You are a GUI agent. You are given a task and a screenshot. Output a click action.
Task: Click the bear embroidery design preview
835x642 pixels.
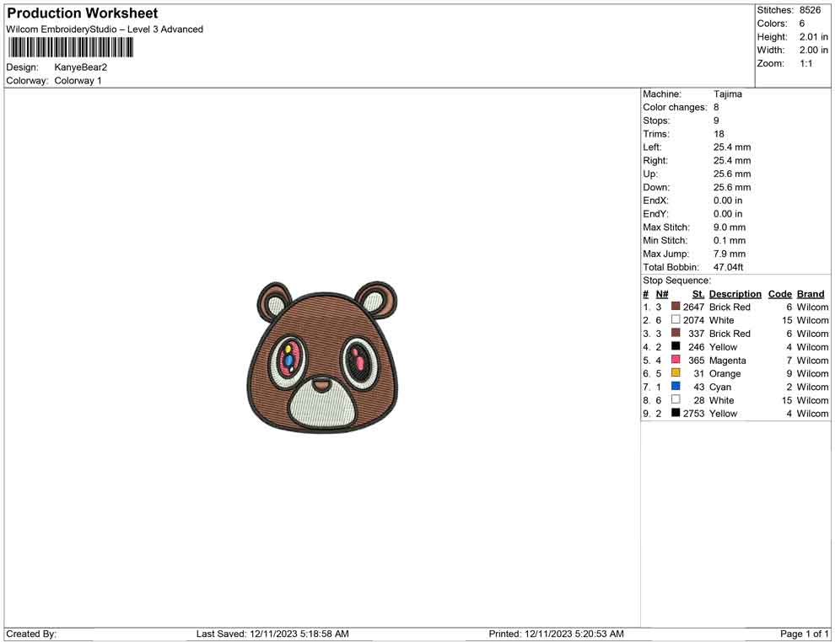click(x=323, y=357)
